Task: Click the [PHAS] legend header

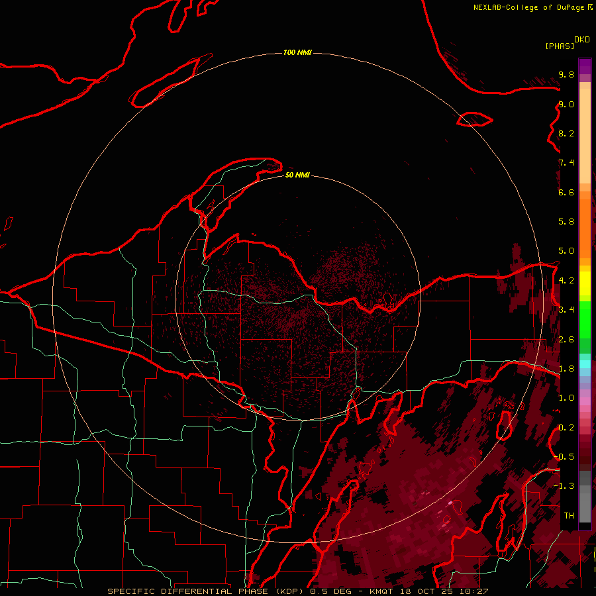Action: (x=560, y=46)
